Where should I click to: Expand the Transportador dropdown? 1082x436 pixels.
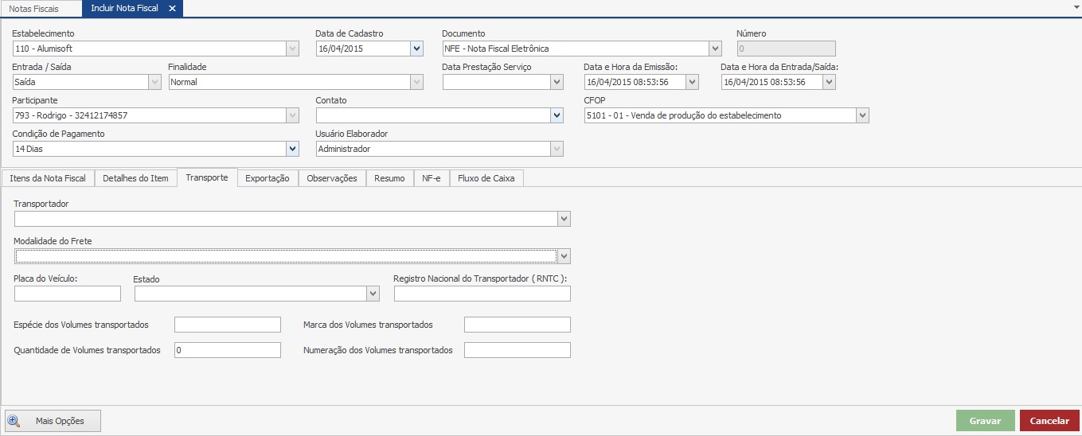(564, 219)
